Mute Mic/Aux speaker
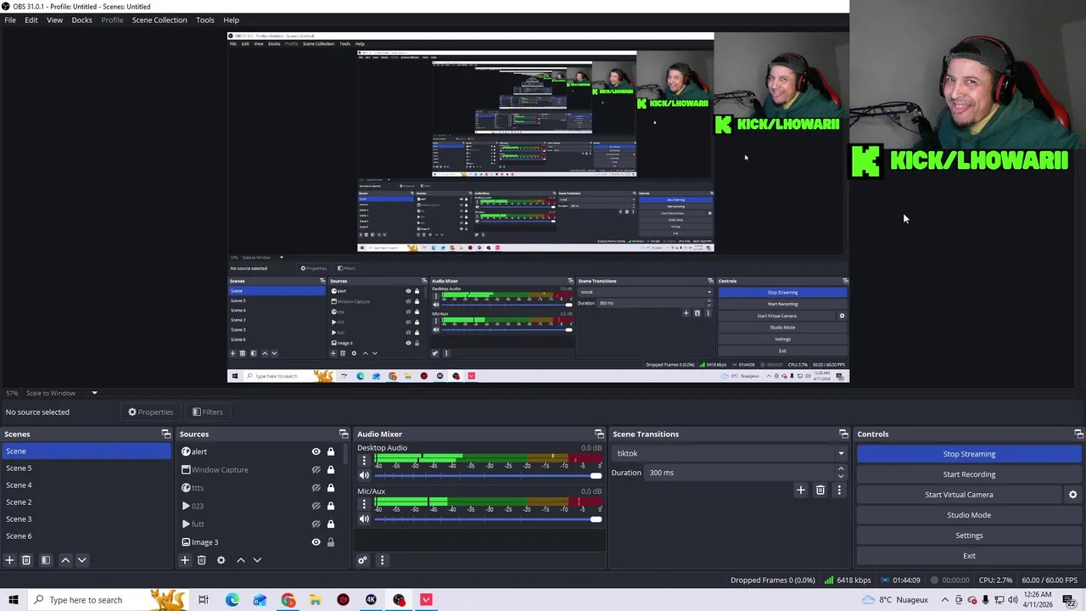The image size is (1086, 611). coord(364,519)
